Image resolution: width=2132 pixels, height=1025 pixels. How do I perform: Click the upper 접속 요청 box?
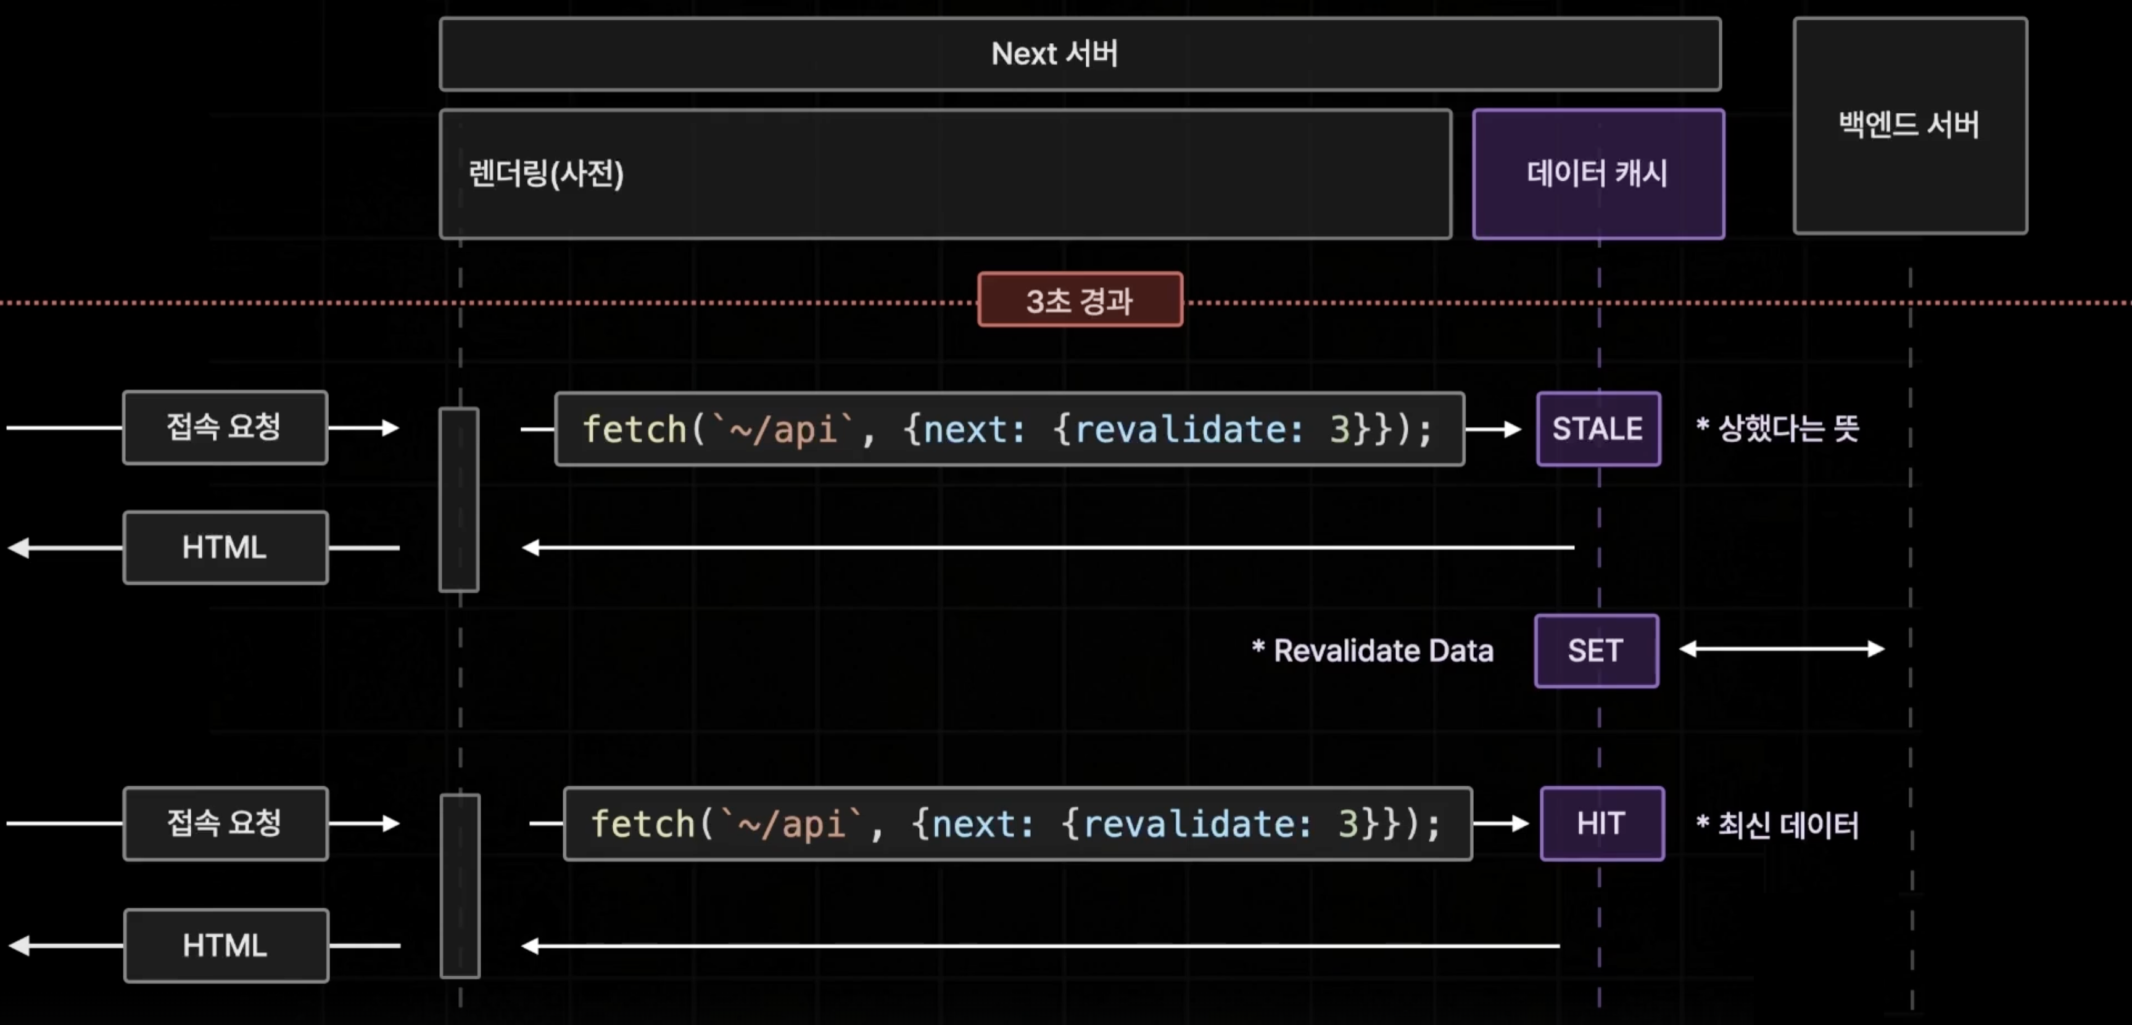(225, 428)
